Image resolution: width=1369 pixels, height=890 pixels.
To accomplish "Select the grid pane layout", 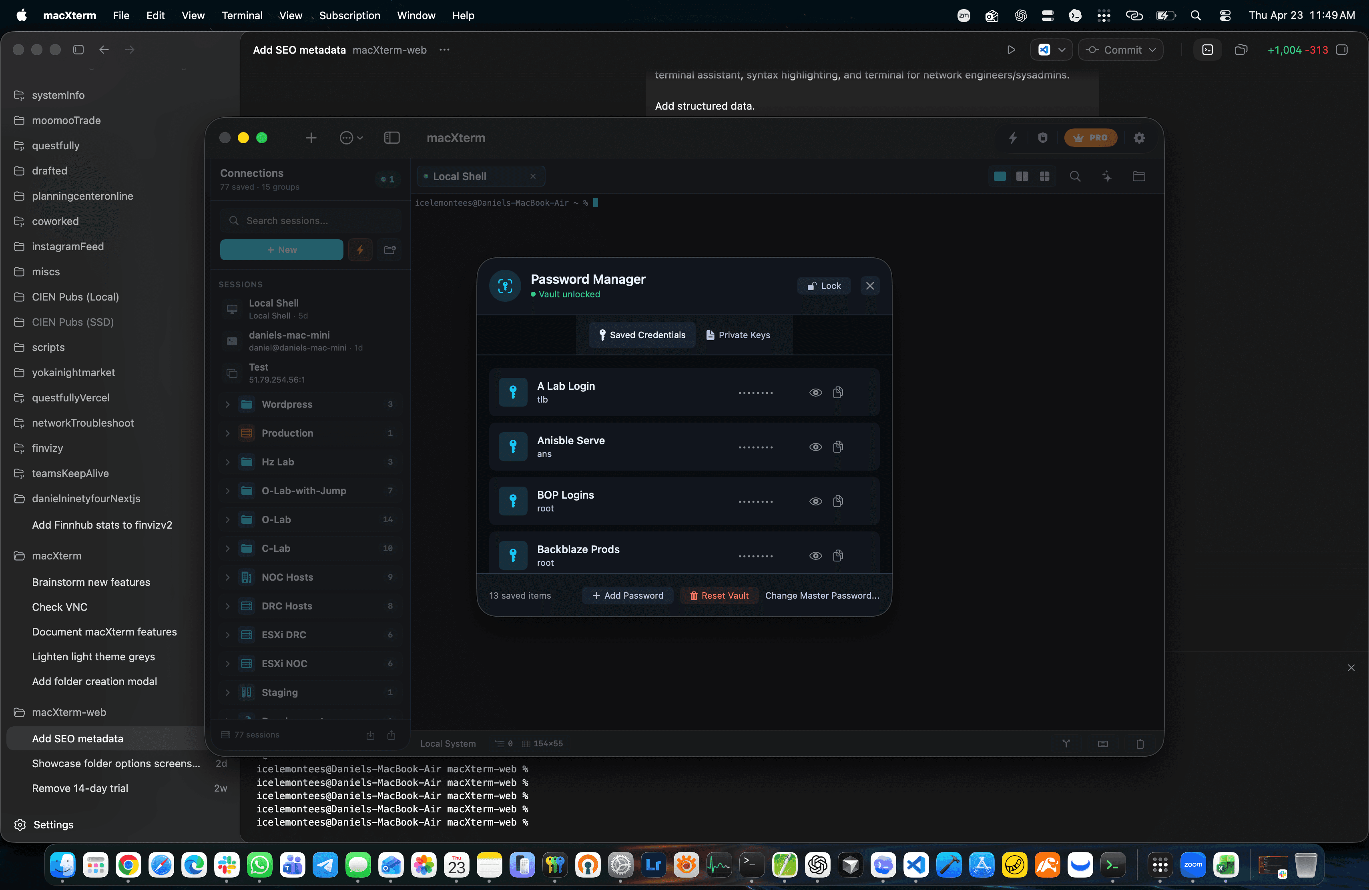I will [x=1045, y=176].
